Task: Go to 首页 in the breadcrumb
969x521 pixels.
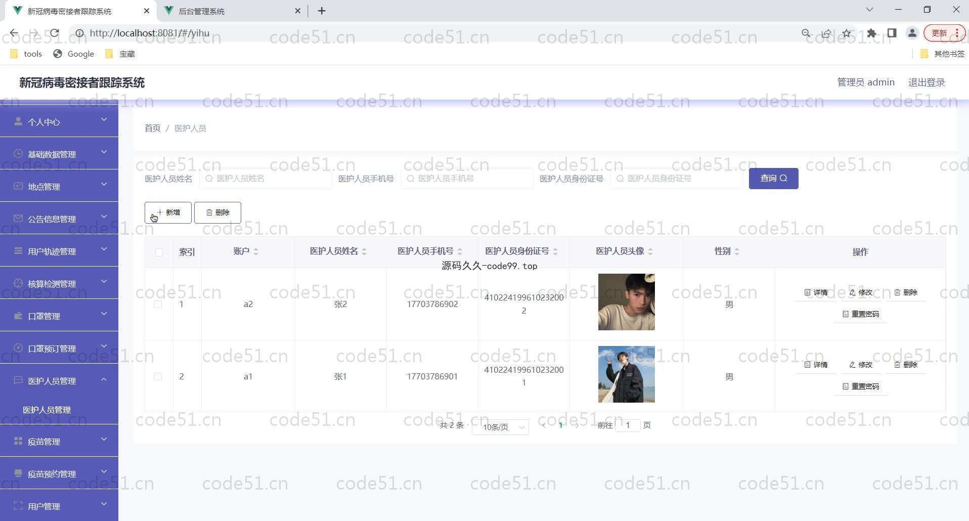Action: coord(152,128)
